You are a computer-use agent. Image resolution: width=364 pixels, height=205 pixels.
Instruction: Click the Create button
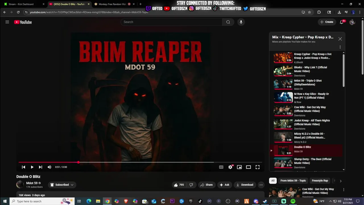point(327,22)
